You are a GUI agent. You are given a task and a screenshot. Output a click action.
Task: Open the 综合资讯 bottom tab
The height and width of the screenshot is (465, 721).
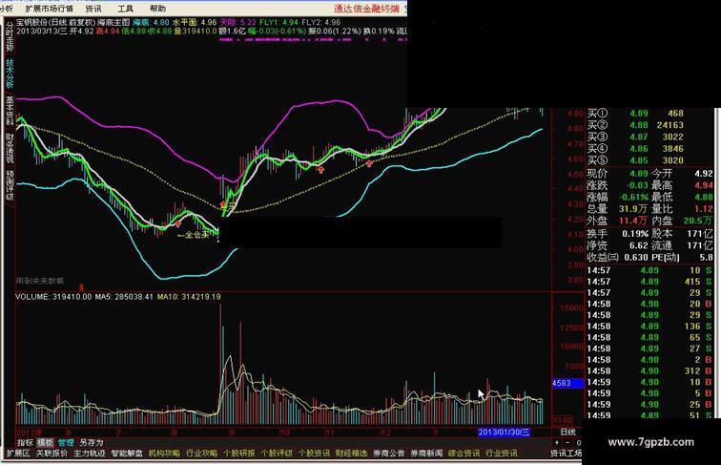point(463,454)
